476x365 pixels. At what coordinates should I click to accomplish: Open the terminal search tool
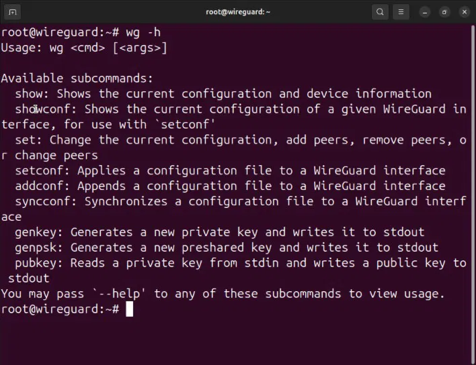(380, 12)
